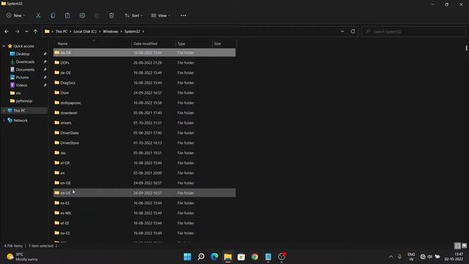Viewport: 469px width, 264px height.
Task: Expand the Network tree node
Action: (4, 120)
